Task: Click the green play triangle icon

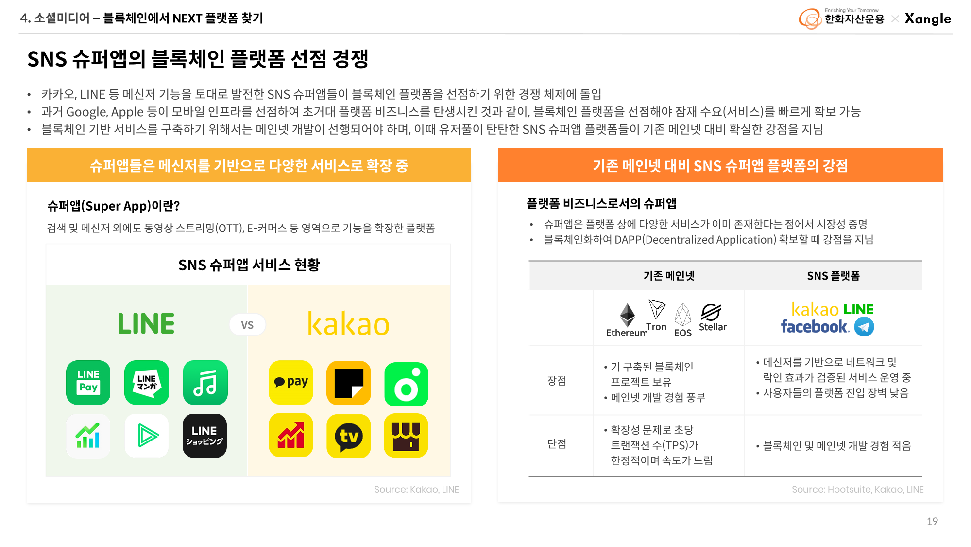Action: pyautogui.click(x=147, y=436)
